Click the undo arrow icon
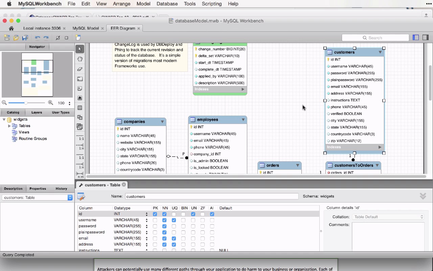This screenshot has height=271, width=433. (x=38, y=38)
